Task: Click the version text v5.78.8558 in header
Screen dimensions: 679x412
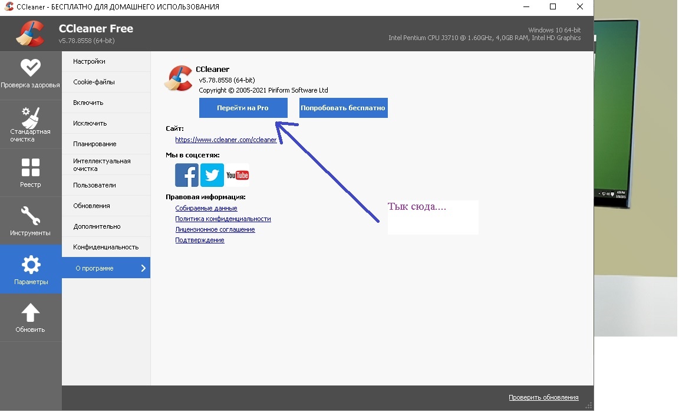Action: (x=87, y=41)
